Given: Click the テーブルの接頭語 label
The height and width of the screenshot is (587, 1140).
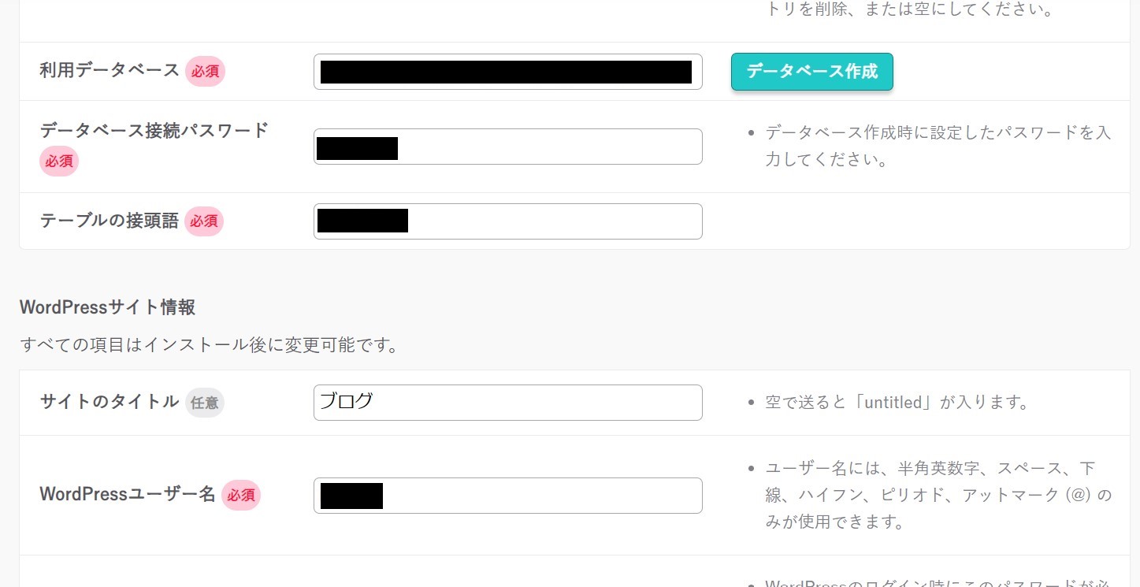Looking at the screenshot, I should coord(110,221).
